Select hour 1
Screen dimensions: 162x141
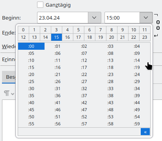34,30
